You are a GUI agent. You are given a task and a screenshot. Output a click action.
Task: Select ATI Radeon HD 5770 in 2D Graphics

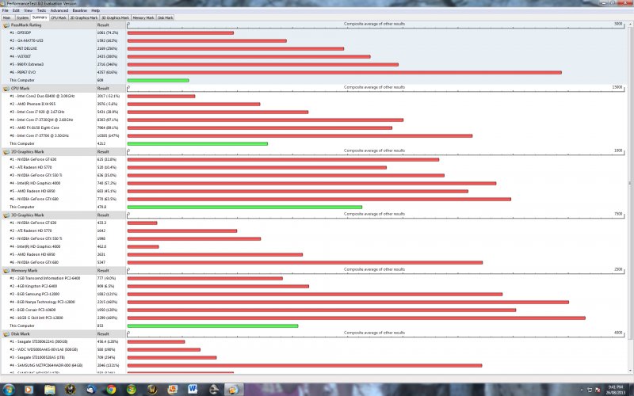click(x=31, y=167)
